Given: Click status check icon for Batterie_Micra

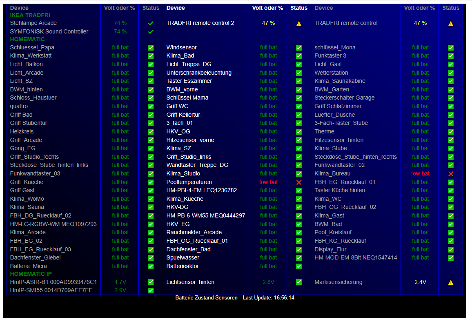Looking at the screenshot, I should click(151, 266).
